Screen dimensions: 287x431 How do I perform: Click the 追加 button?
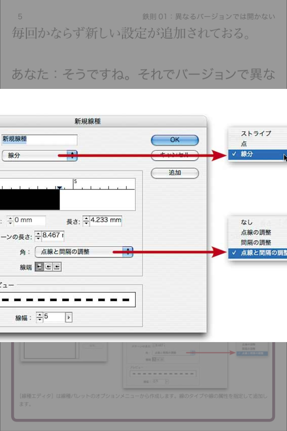pyautogui.click(x=175, y=173)
